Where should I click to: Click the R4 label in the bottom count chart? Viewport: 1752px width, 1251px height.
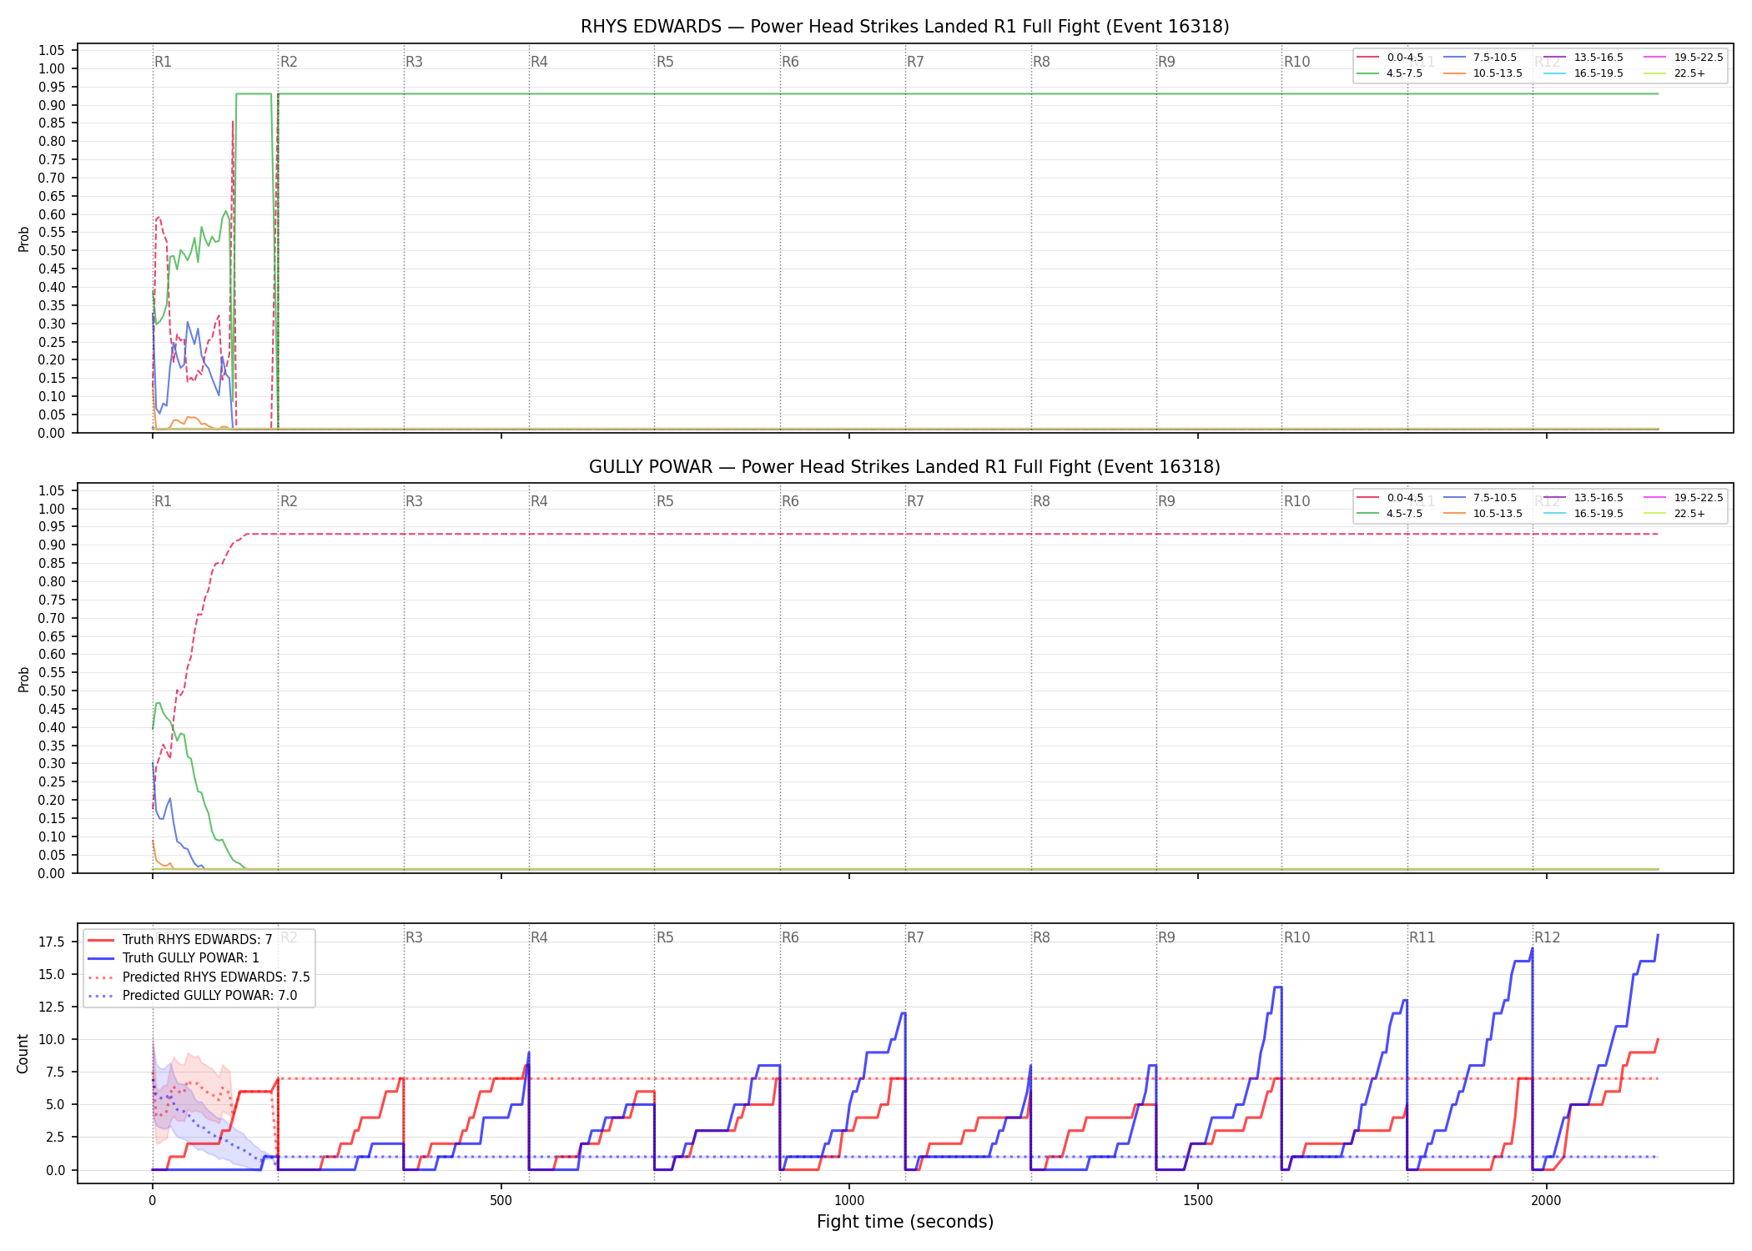pyautogui.click(x=539, y=937)
